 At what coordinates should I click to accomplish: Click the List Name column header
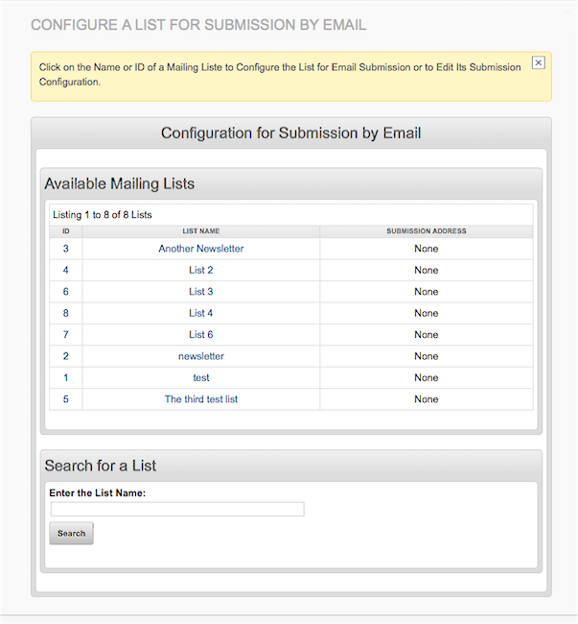(x=201, y=231)
